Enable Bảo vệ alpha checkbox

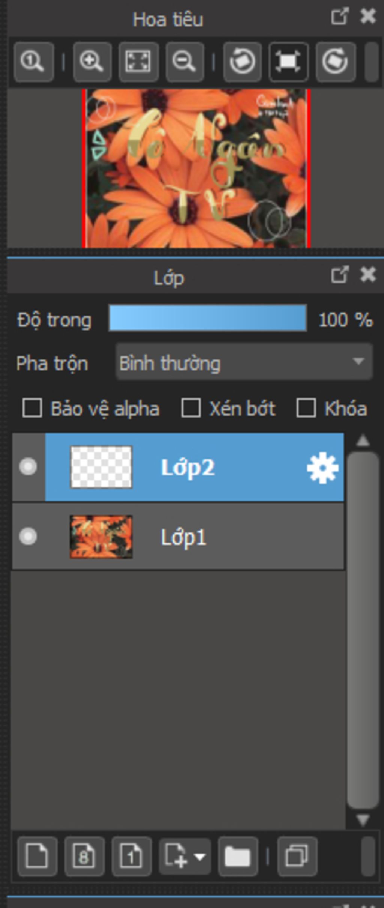(x=32, y=408)
